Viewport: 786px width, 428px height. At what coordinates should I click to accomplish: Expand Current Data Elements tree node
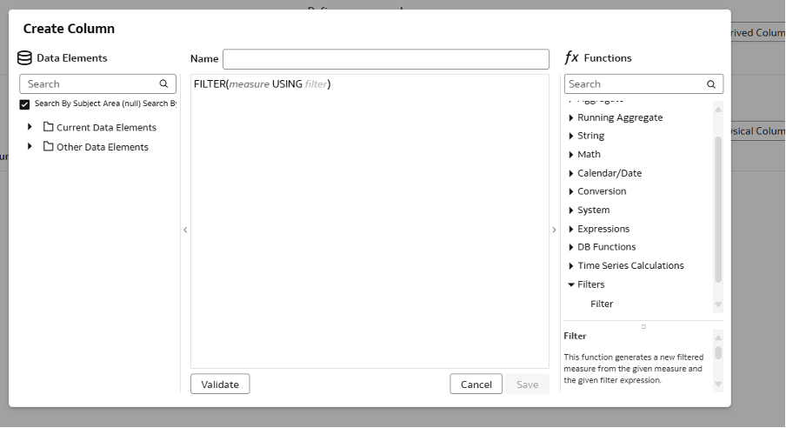[x=30, y=127]
